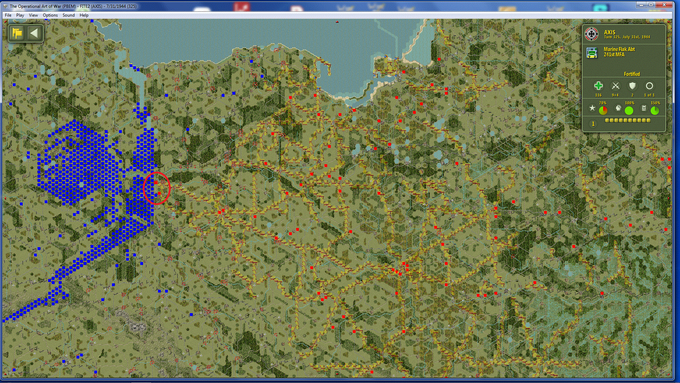680x383 pixels.
Task: Open the View menu
Action: coord(33,15)
